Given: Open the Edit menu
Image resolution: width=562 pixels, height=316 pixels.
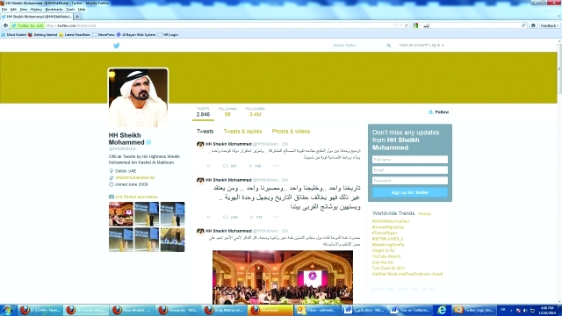Looking at the screenshot, I should (x=13, y=10).
